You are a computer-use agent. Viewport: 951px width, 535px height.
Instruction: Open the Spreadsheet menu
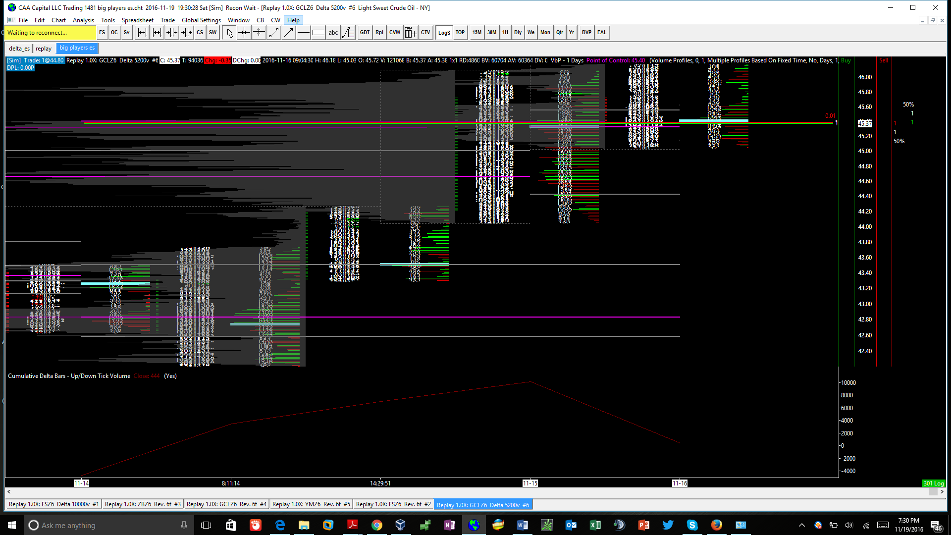click(137, 20)
